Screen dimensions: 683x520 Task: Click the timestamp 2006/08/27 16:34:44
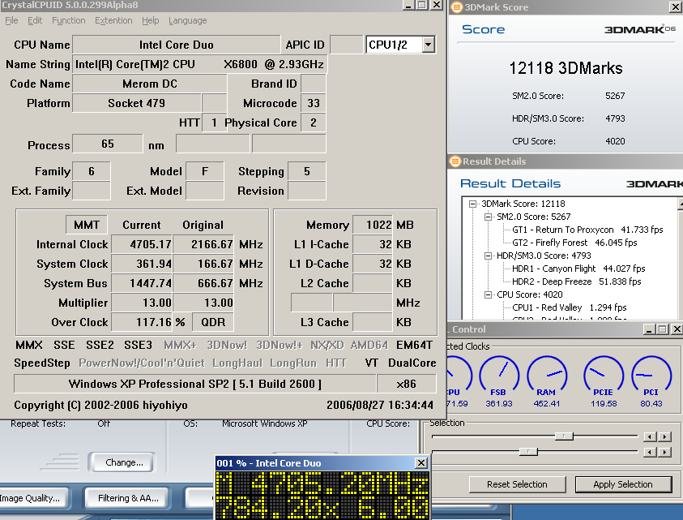380,406
